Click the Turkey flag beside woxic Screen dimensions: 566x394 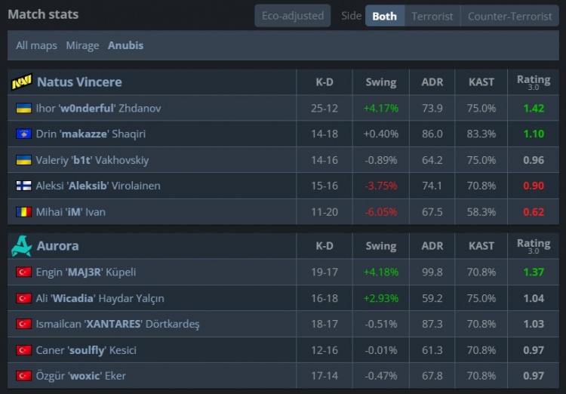coord(23,376)
